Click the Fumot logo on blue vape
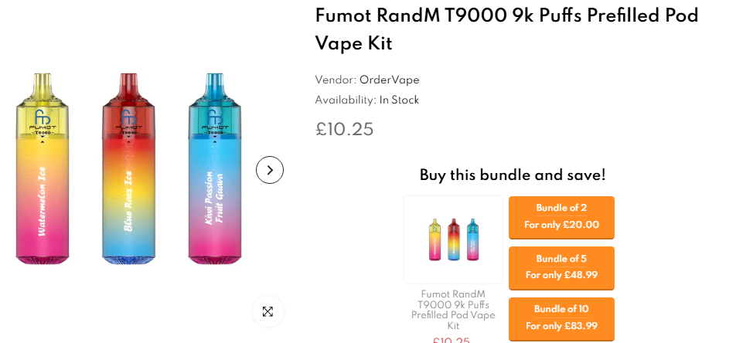The height and width of the screenshot is (343, 753). pyautogui.click(x=214, y=118)
